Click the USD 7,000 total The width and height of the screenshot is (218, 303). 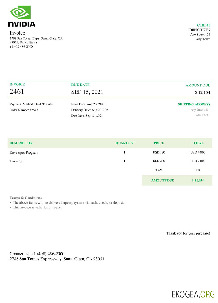[x=198, y=161]
